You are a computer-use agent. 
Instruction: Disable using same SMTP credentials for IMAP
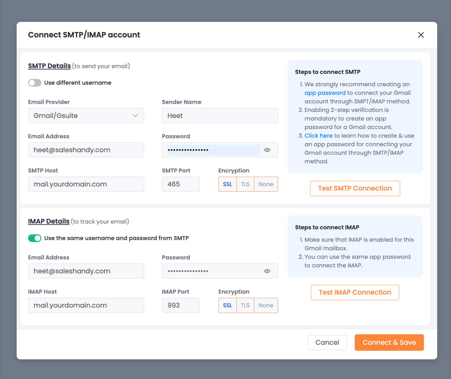35,238
